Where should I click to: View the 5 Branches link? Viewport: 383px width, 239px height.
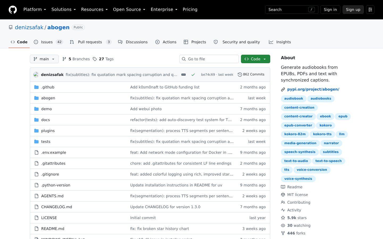coord(76,59)
